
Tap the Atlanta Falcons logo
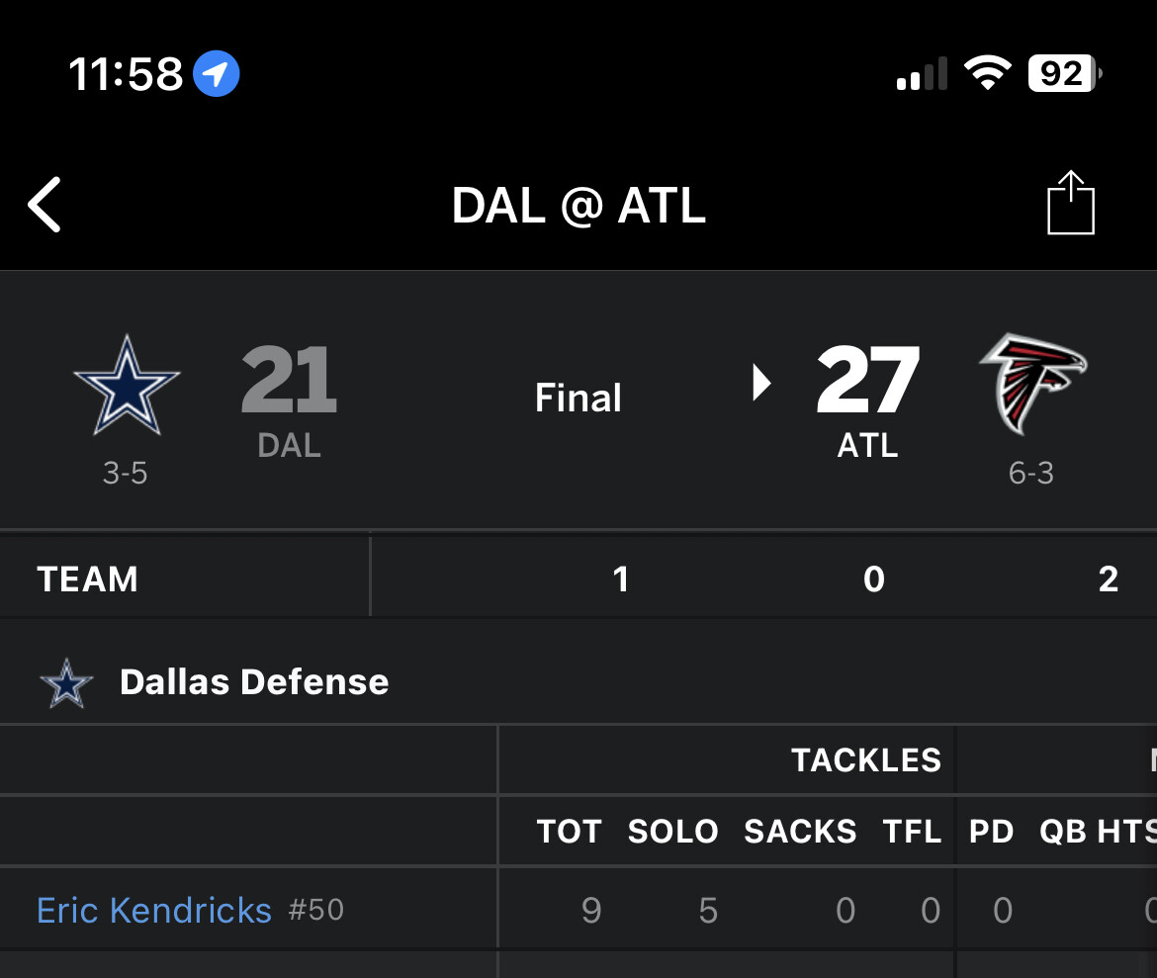click(1032, 384)
